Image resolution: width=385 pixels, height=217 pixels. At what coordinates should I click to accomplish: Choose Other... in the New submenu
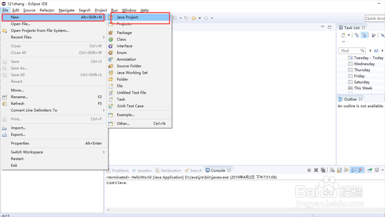click(x=139, y=124)
